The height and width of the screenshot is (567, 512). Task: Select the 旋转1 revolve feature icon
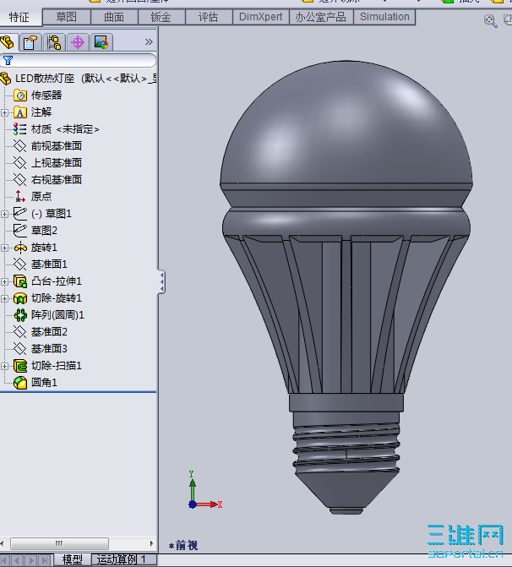coord(20,248)
